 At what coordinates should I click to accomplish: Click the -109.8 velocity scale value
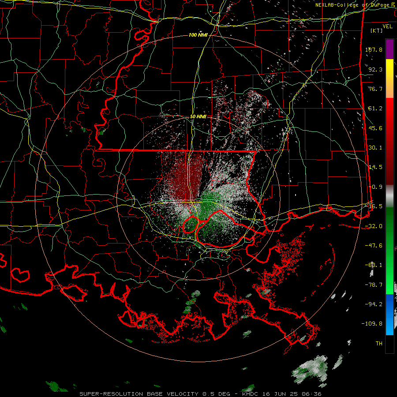click(372, 324)
